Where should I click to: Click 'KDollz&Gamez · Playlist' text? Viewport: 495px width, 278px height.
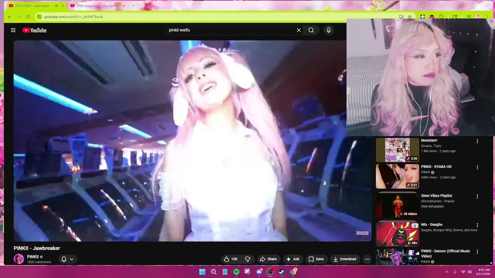[438, 201]
